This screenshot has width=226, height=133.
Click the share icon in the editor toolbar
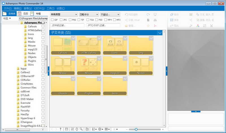point(191,20)
